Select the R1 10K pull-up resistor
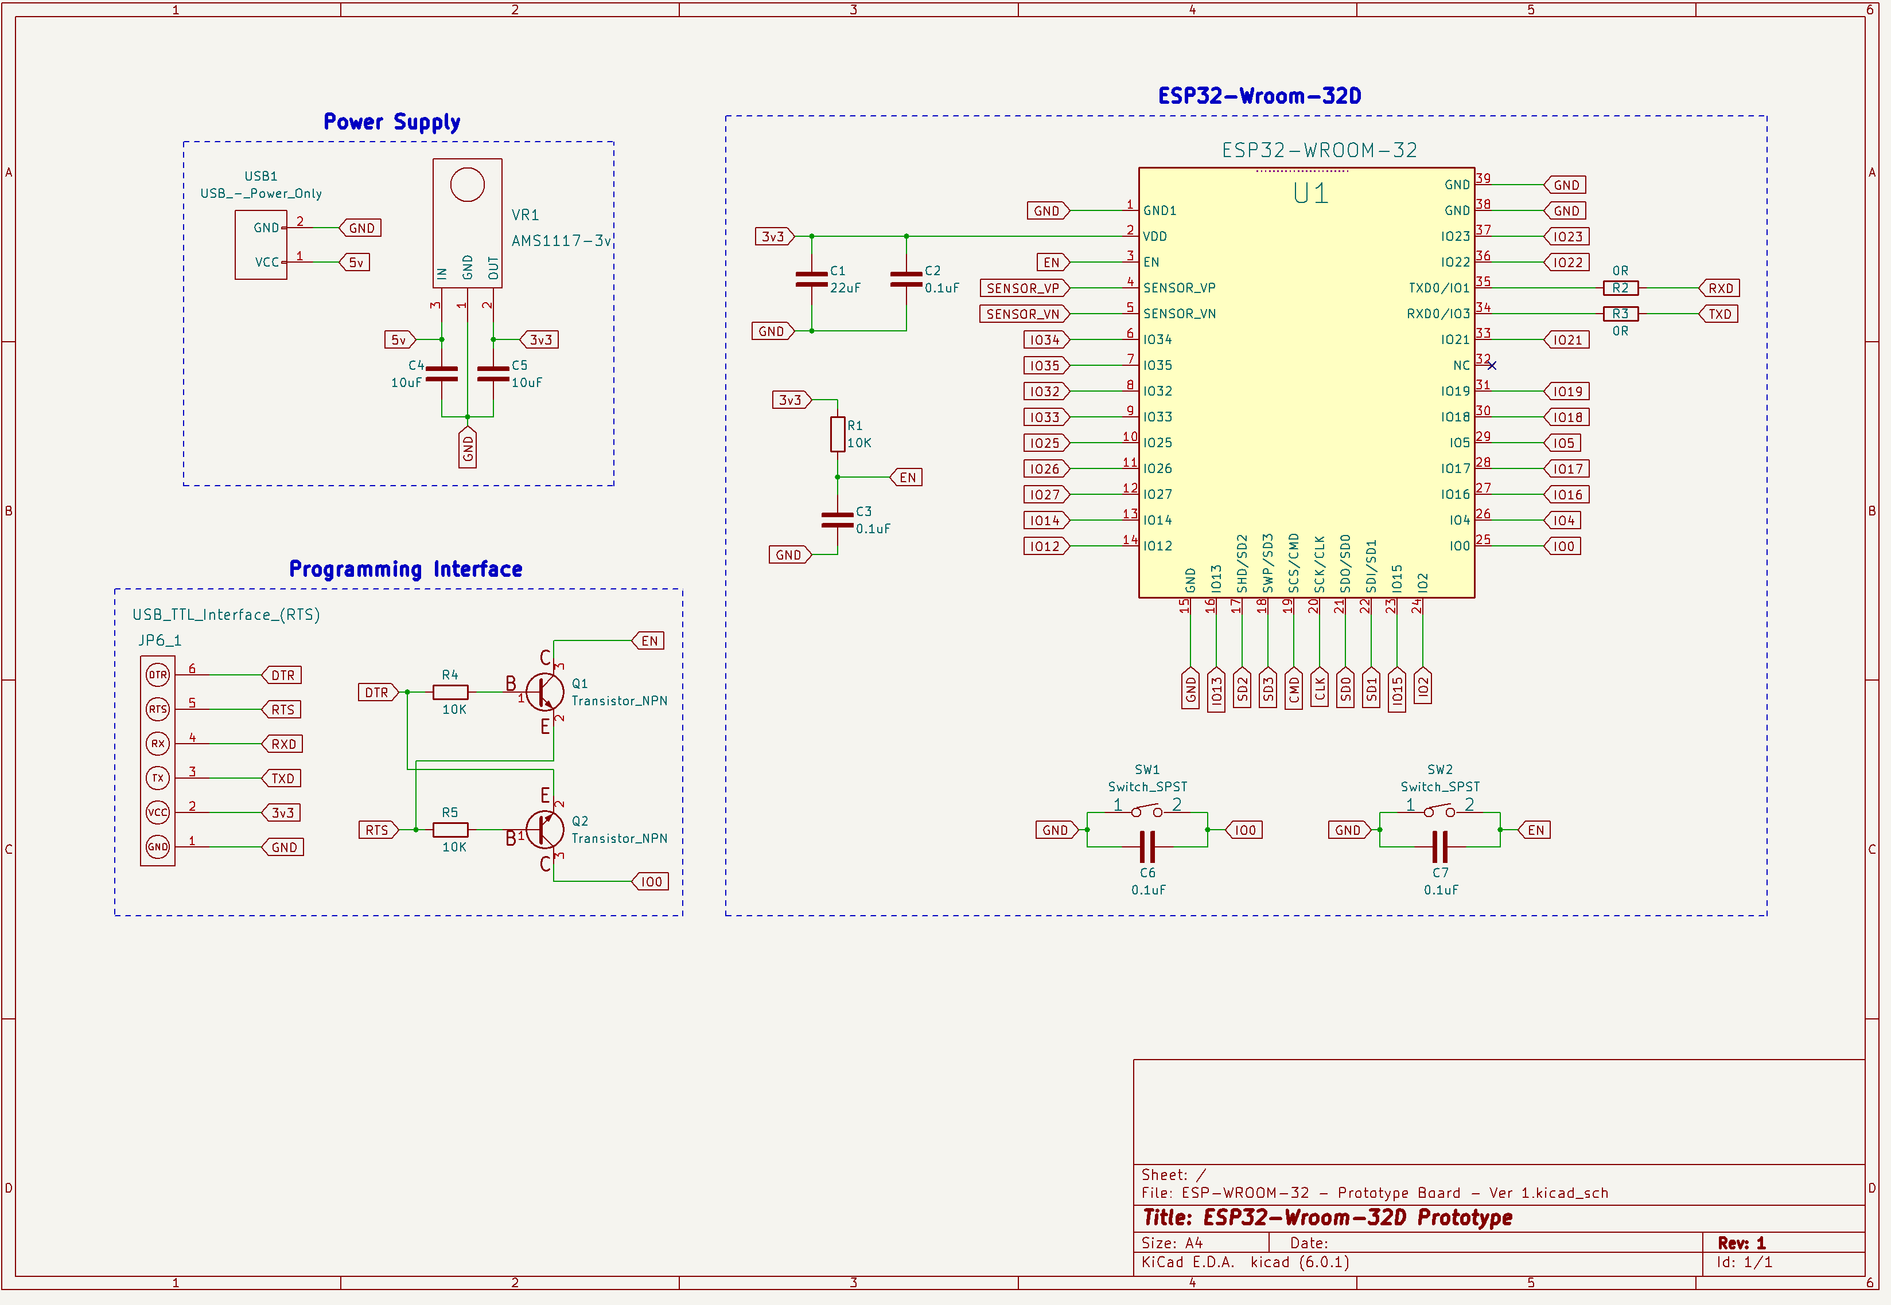The height and width of the screenshot is (1305, 1891). pyautogui.click(x=837, y=434)
